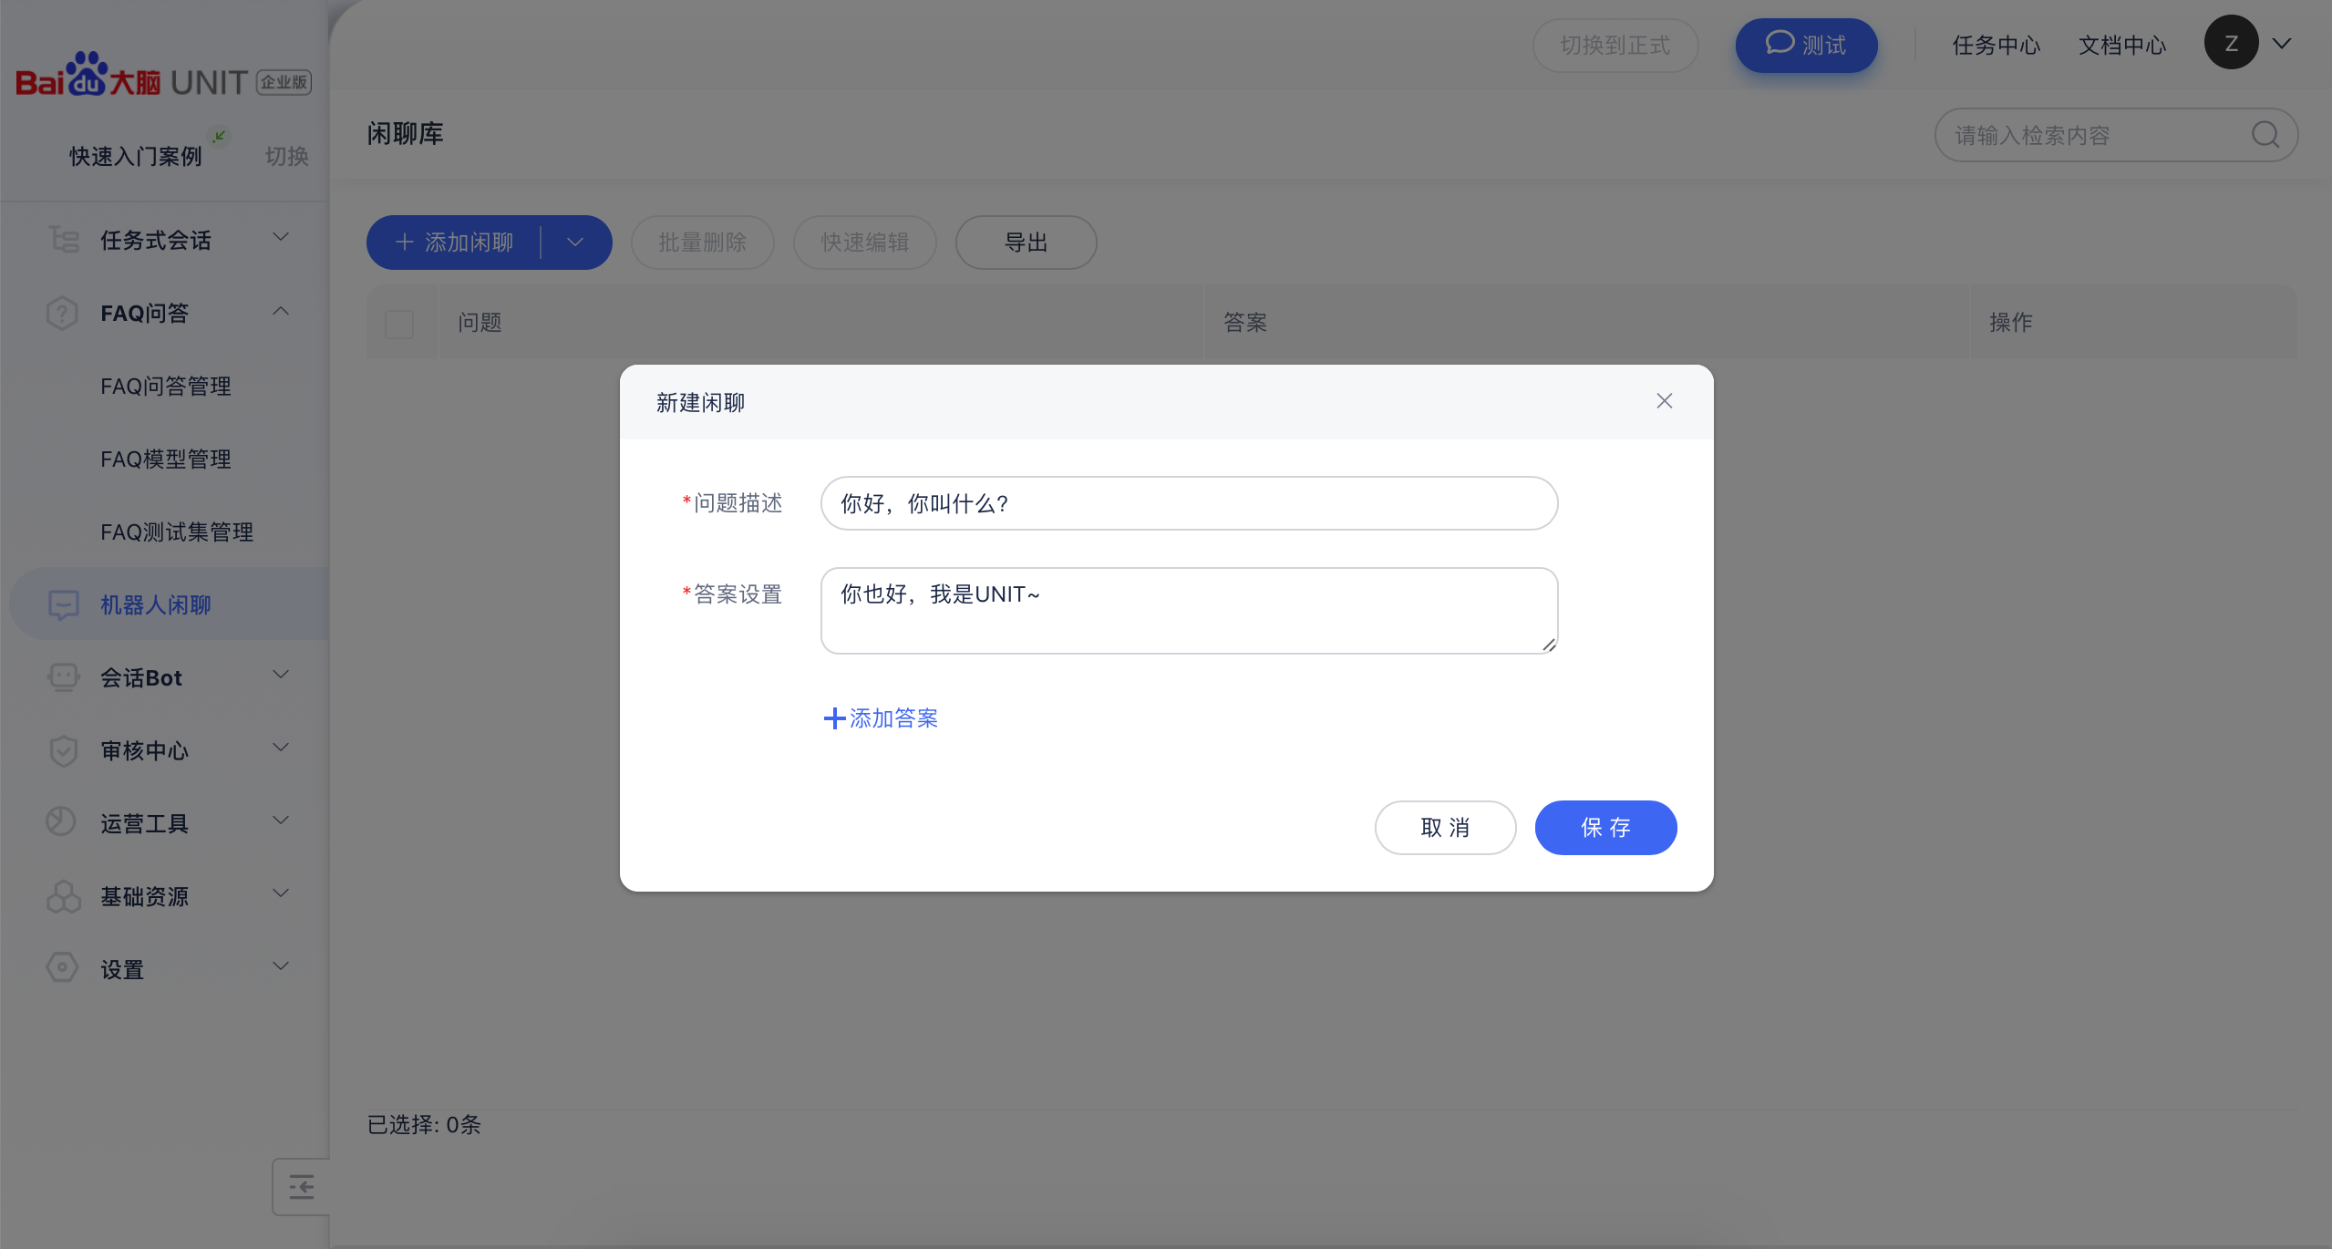Click the search magnifier icon

pos(2265,135)
